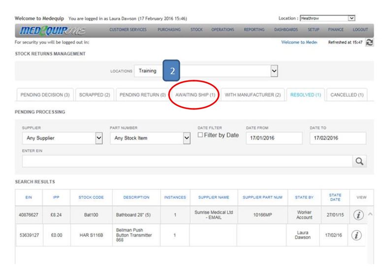Open the Customer Services menu
Screen dimensions: 387x270
coord(128,29)
